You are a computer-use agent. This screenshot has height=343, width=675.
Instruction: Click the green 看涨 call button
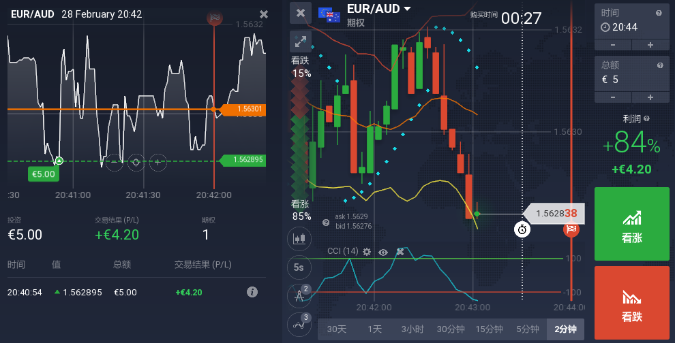tap(632, 224)
